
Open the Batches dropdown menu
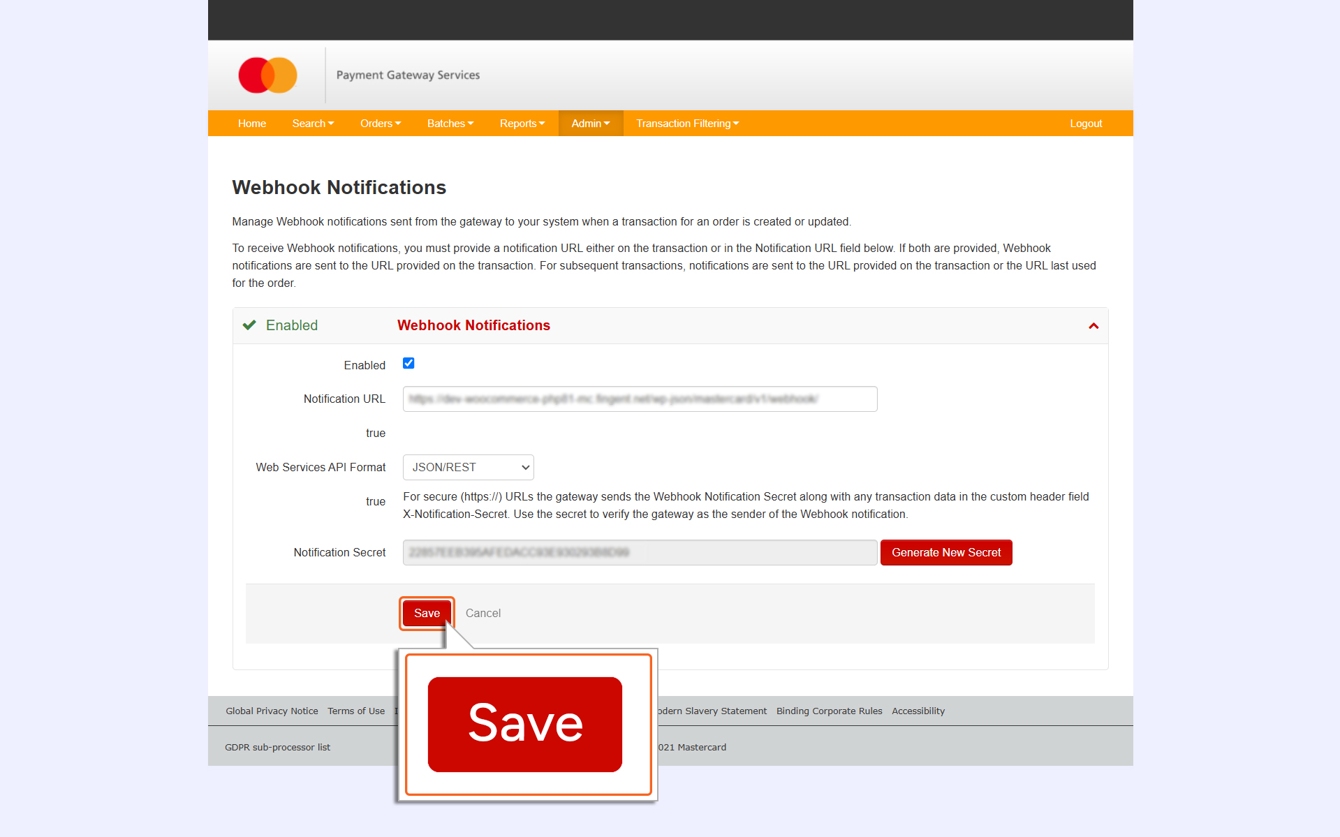450,124
